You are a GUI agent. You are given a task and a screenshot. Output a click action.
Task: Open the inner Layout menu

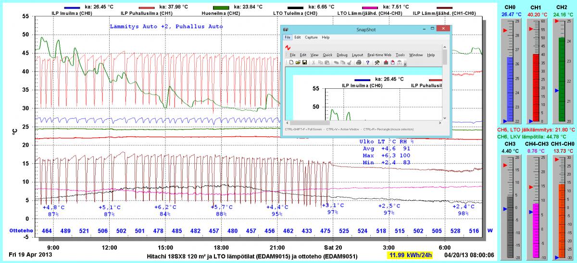coord(357,55)
